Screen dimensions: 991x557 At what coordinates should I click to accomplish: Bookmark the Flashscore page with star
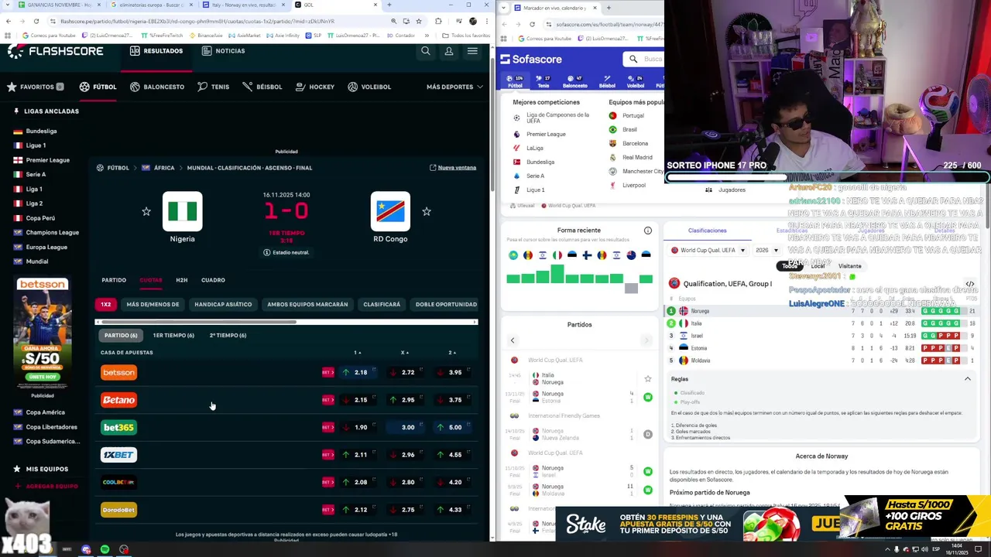[x=420, y=21]
